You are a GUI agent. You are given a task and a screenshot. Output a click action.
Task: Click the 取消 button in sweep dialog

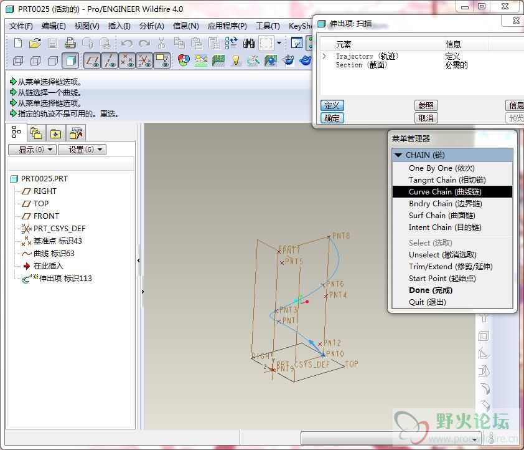coord(426,118)
